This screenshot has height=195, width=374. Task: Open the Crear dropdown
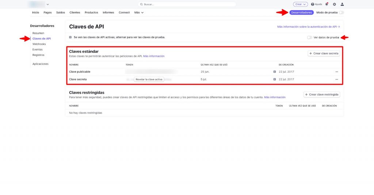tap(300, 4)
